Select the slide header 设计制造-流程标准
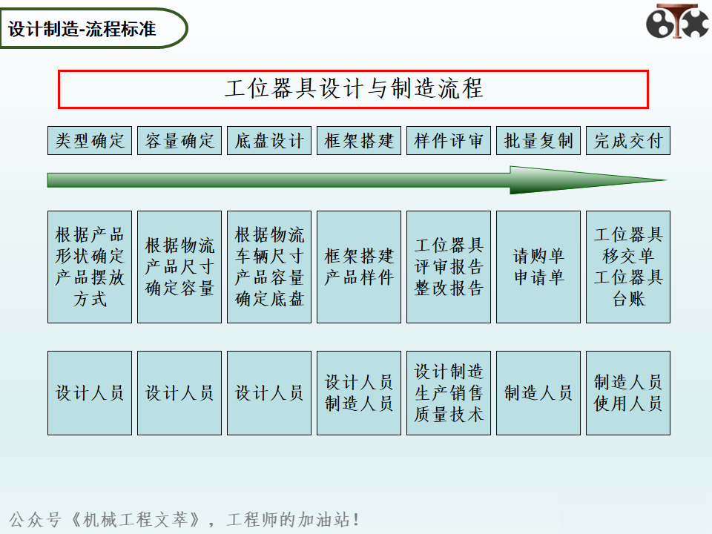The image size is (712, 534). click(x=93, y=29)
